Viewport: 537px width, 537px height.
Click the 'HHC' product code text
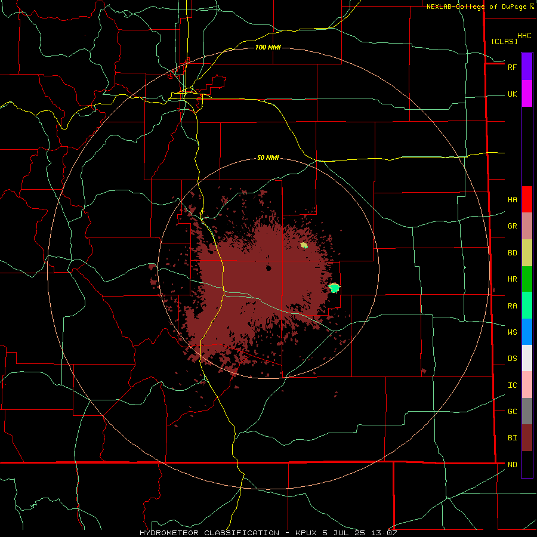[524, 36]
